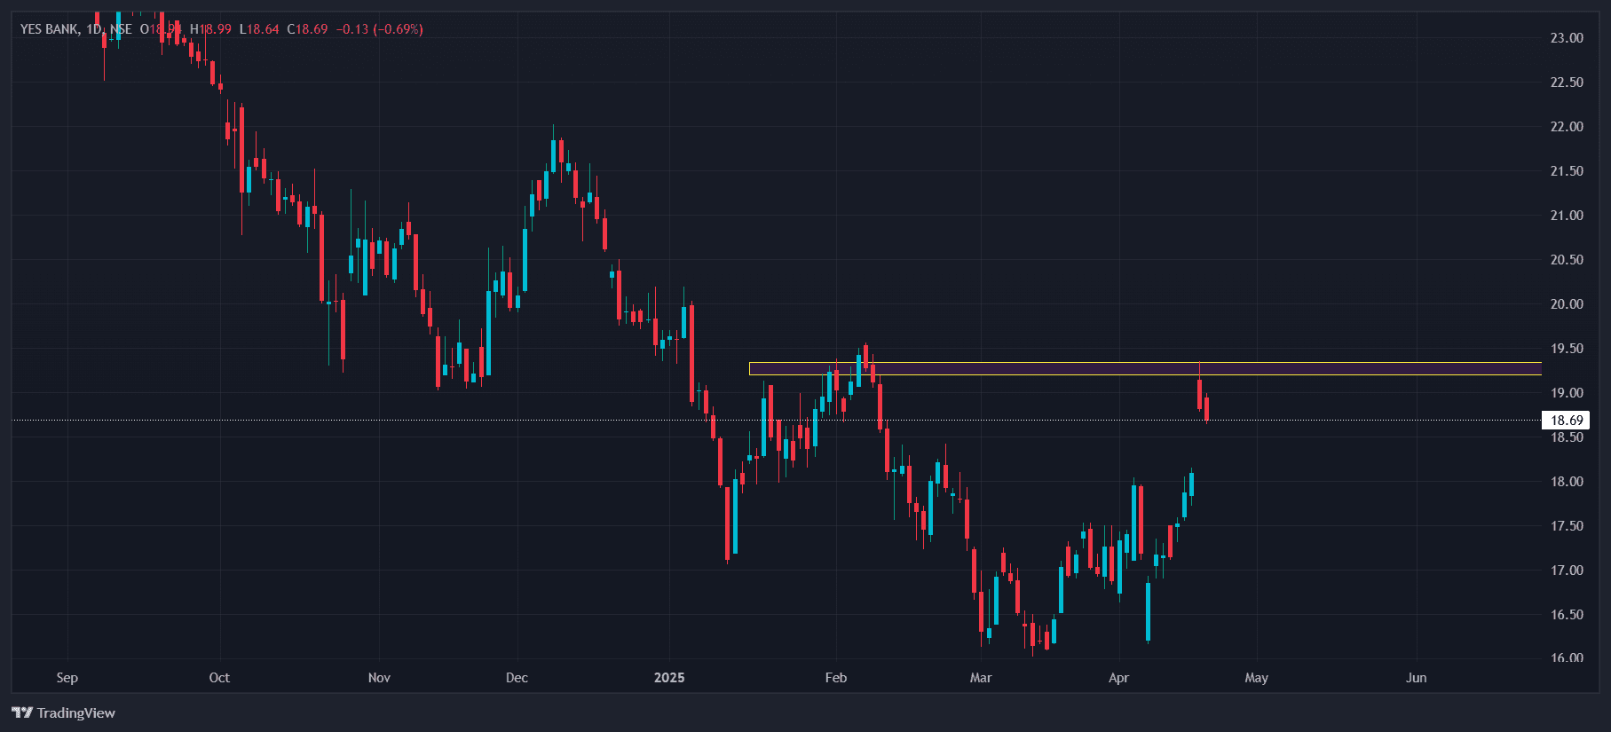Click the L18.64 low value in header

click(259, 29)
